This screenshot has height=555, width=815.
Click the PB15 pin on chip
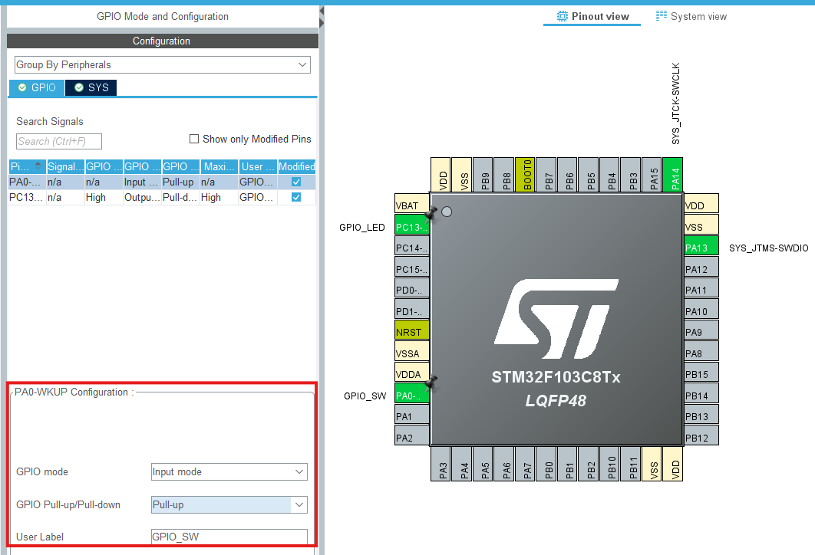(701, 374)
